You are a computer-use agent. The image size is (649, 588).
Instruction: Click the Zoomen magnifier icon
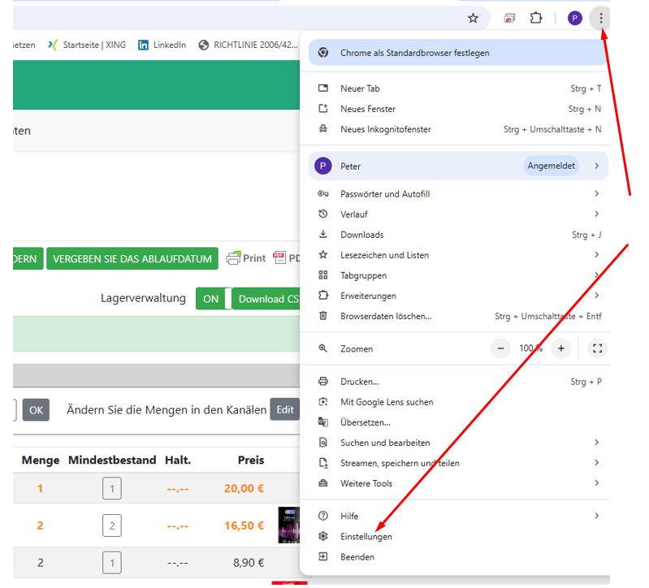click(x=322, y=348)
